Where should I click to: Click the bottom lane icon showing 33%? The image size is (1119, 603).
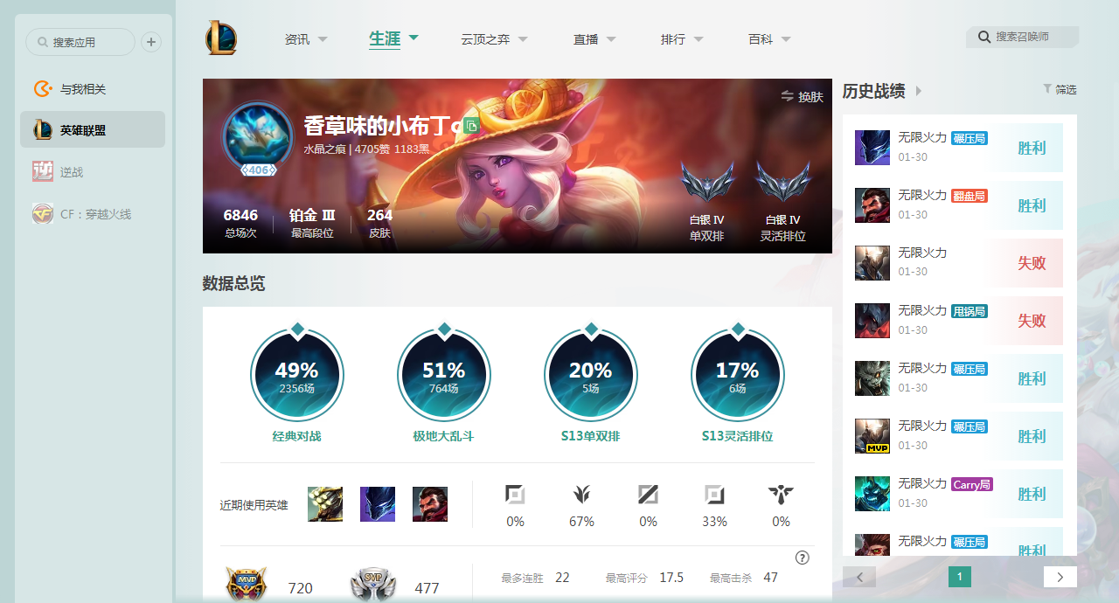tap(714, 496)
